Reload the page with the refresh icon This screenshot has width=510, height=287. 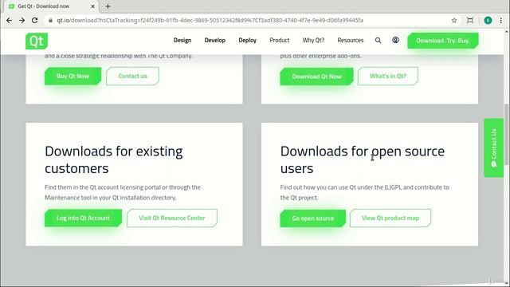(x=34, y=20)
